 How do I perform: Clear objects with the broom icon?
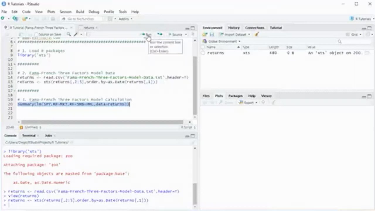pos(256,34)
